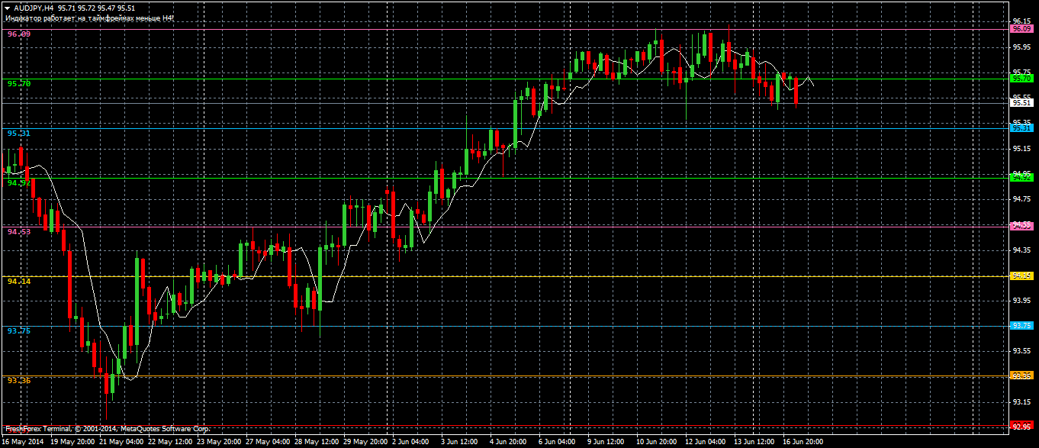Click the 21 May 04:00 time axis label
Screen dimensions: 1039x448
121,442
